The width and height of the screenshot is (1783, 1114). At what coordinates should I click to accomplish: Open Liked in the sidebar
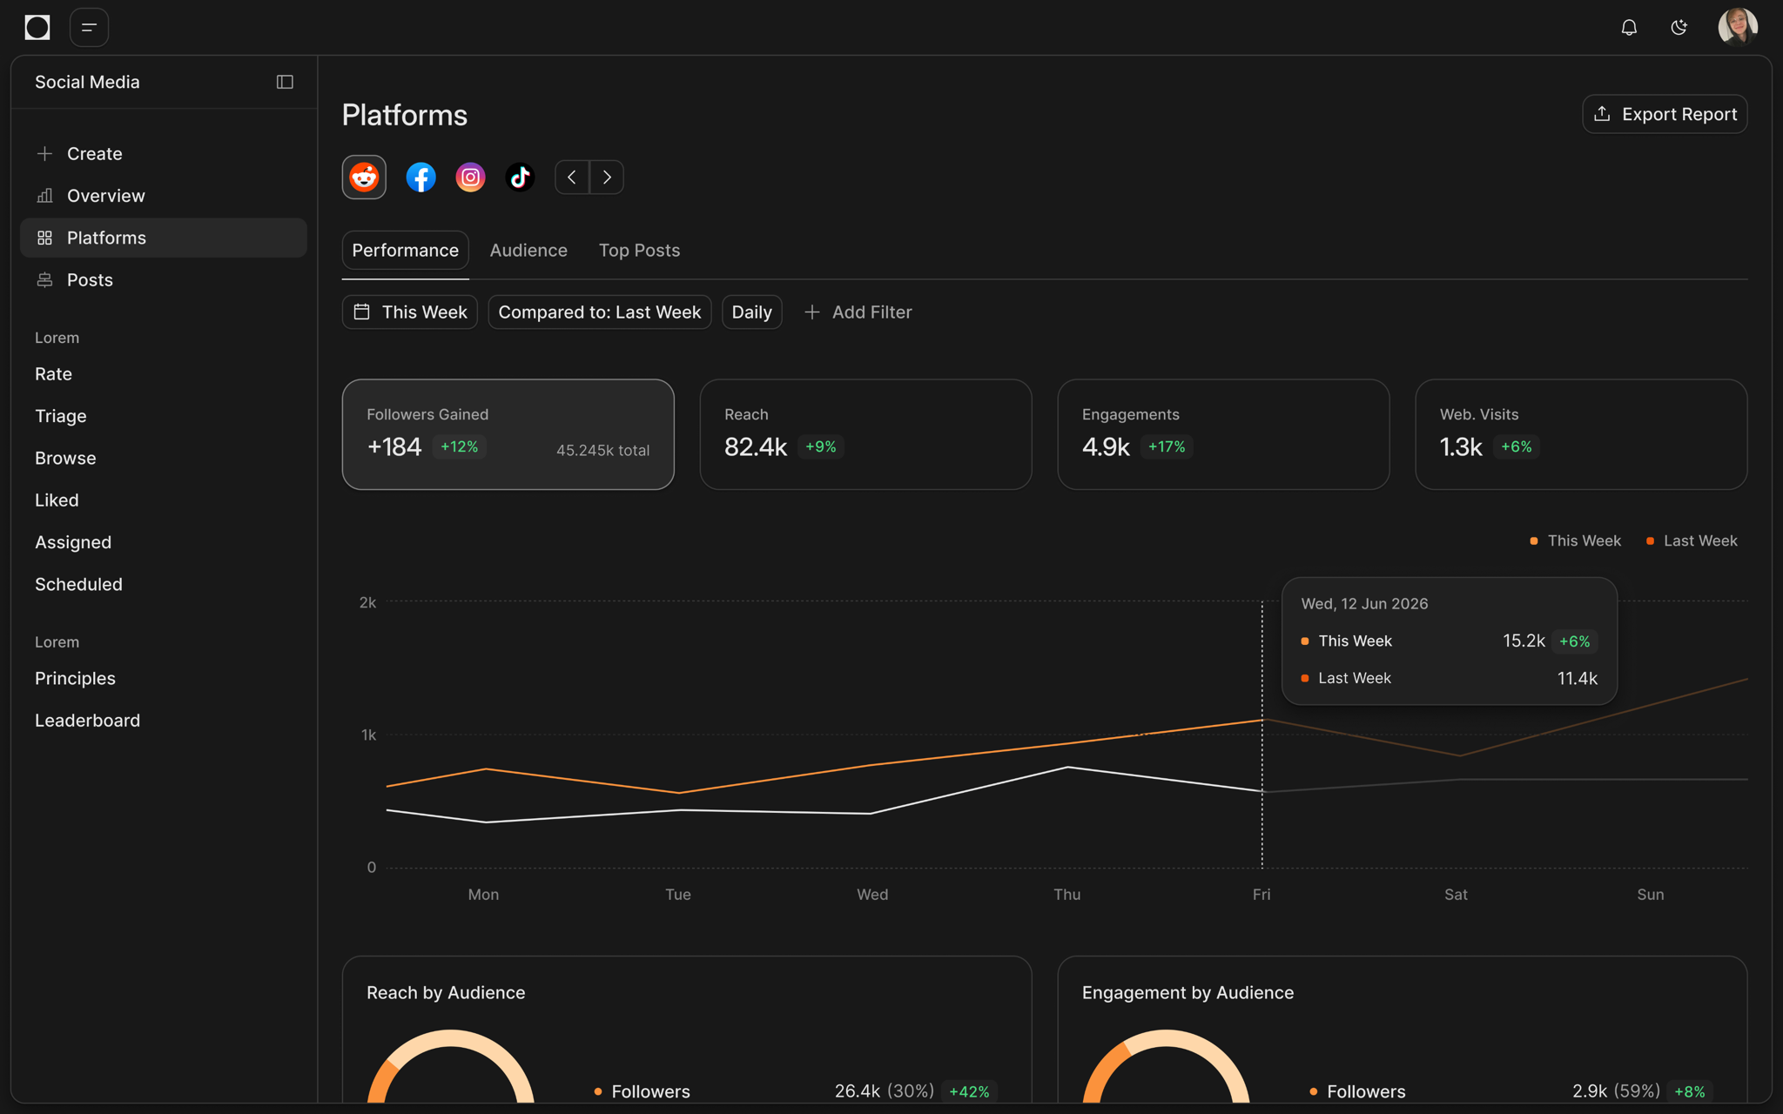(57, 500)
